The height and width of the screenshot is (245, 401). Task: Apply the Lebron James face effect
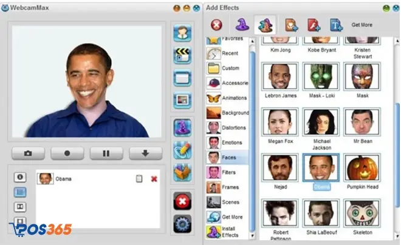(280, 76)
